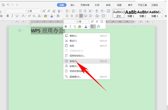
Task: Click the ribbon's decrease font size icon
Action: 49,11
